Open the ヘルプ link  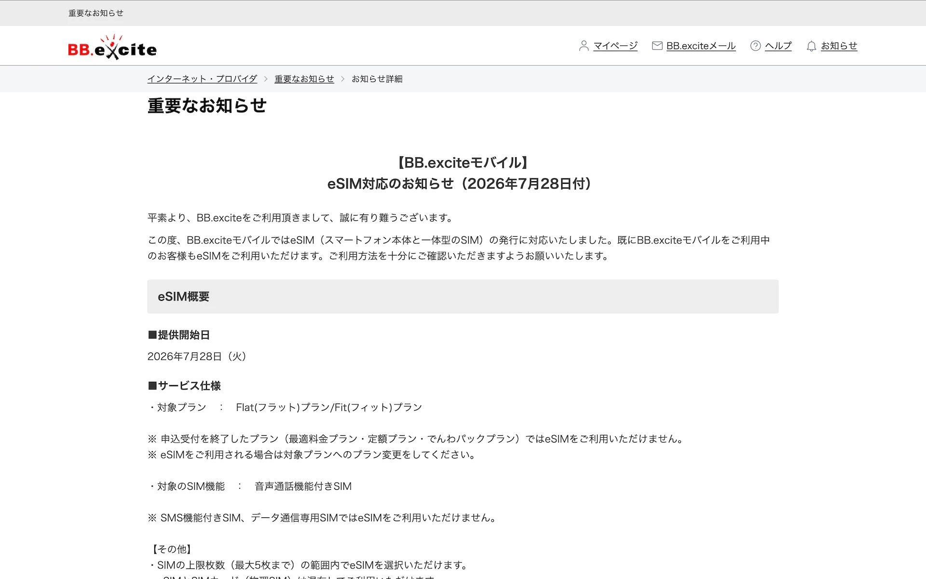click(778, 46)
